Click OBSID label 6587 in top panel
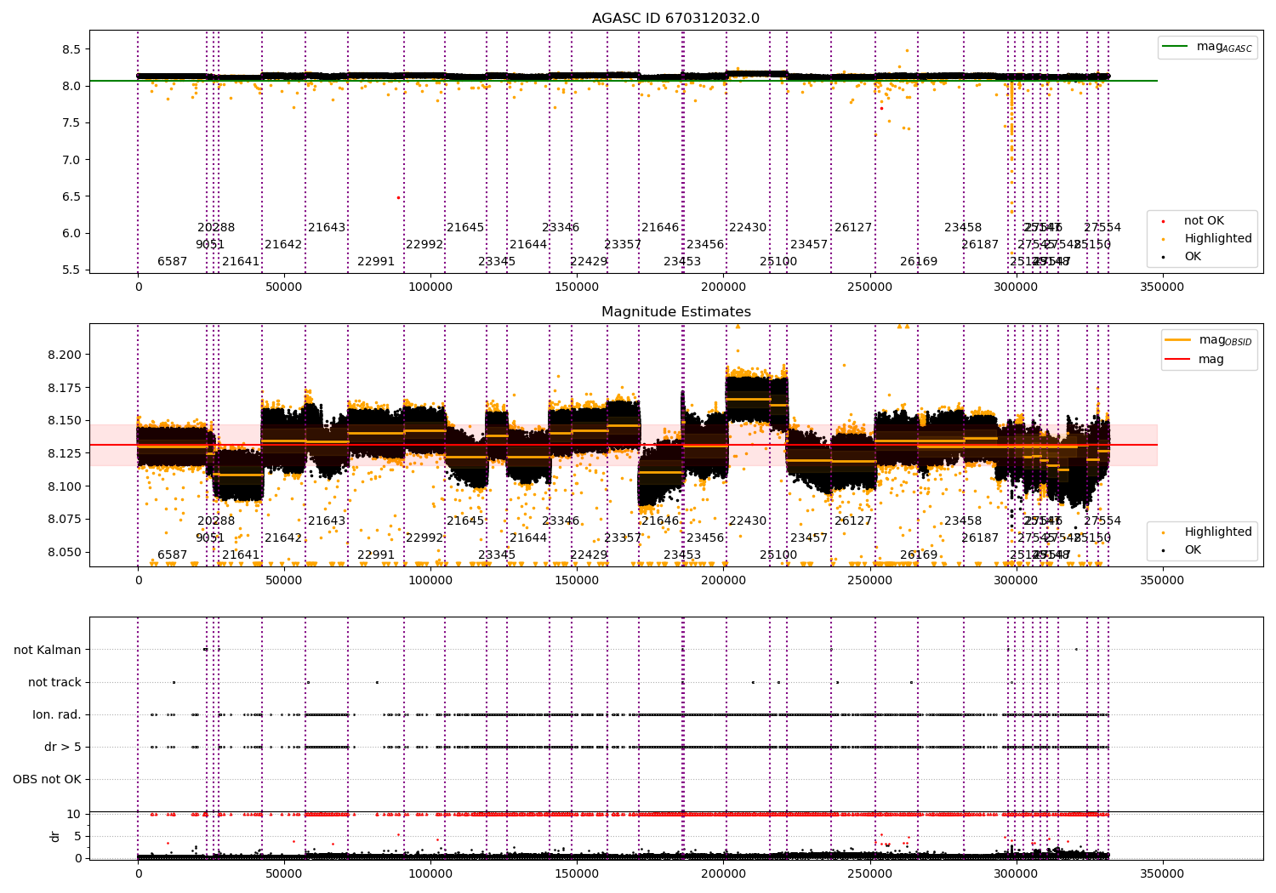 pyautogui.click(x=172, y=262)
